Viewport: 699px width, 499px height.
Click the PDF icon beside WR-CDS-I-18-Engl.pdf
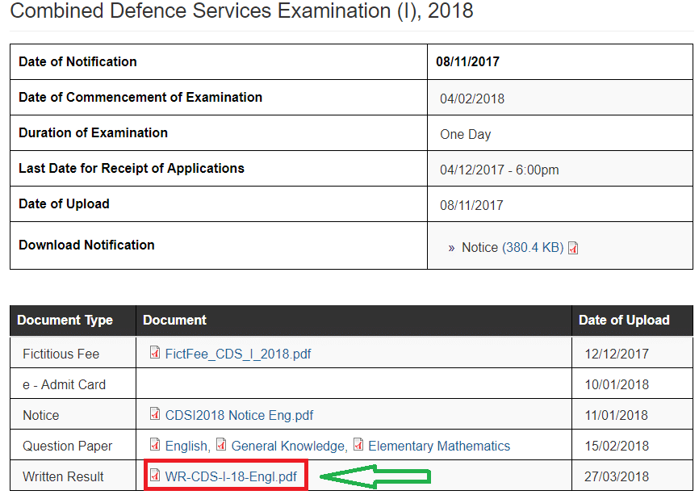coord(156,476)
